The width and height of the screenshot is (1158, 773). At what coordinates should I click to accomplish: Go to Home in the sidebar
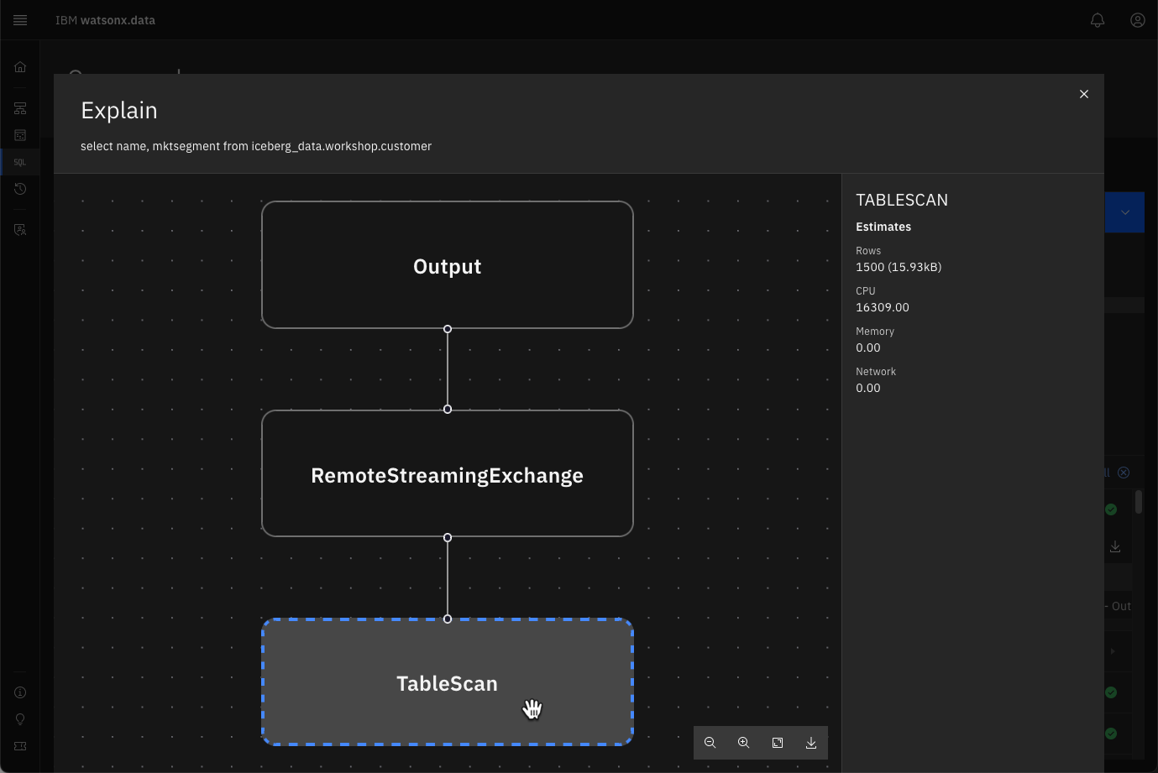[x=20, y=67]
